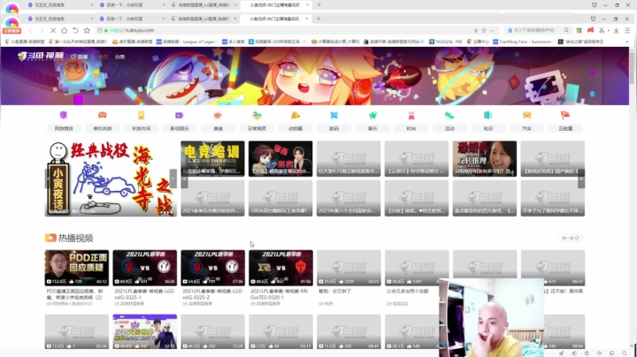Open the colorful apps grid extension icon

(x=579, y=30)
